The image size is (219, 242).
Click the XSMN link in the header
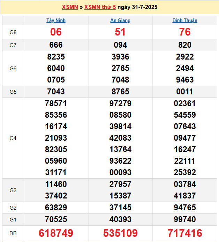[70, 7]
